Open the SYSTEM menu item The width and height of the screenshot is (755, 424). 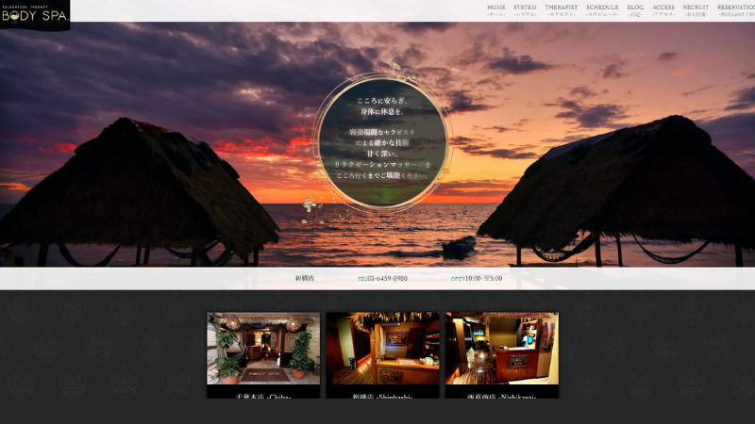(525, 10)
